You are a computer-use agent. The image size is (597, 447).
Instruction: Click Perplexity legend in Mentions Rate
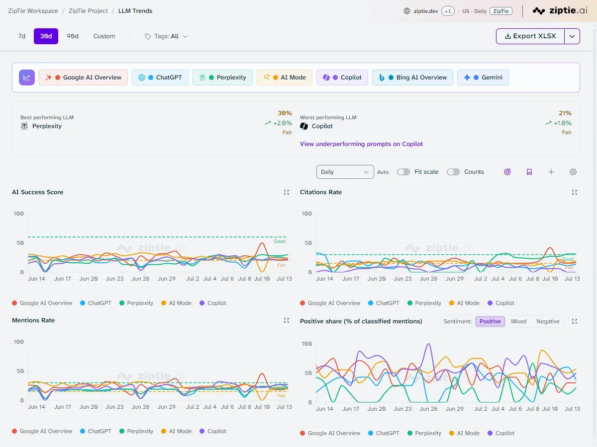(136, 431)
